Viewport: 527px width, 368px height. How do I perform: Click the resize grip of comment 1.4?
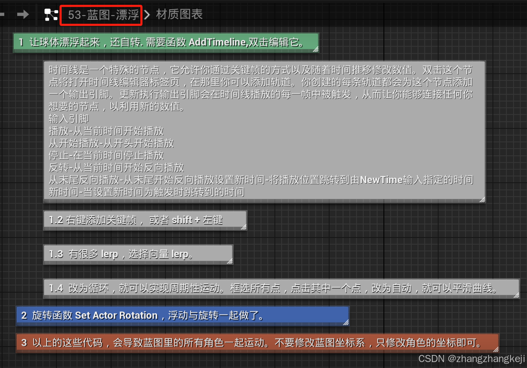pyautogui.click(x=517, y=296)
